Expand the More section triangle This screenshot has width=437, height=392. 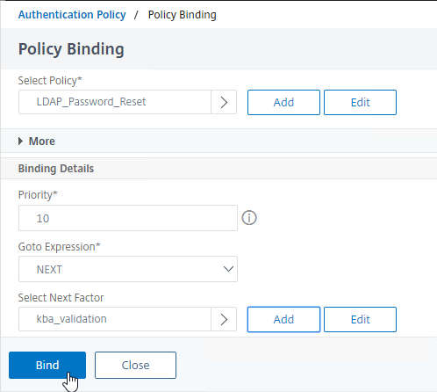pyautogui.click(x=20, y=142)
